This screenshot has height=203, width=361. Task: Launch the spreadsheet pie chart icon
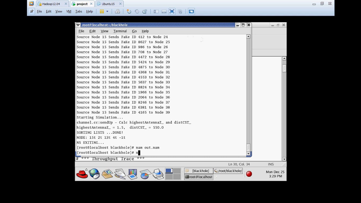(x=145, y=174)
